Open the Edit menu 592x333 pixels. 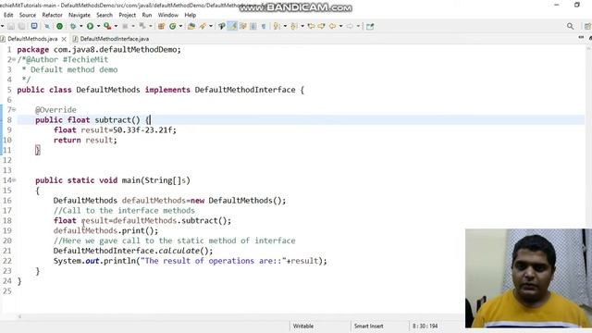[8, 15]
